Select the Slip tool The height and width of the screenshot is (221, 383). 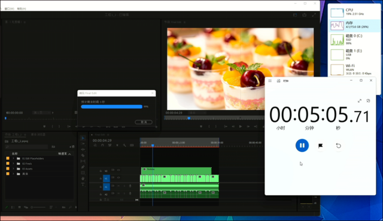pyautogui.click(x=83, y=161)
